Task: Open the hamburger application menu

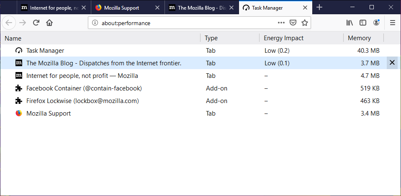Action: (393, 23)
